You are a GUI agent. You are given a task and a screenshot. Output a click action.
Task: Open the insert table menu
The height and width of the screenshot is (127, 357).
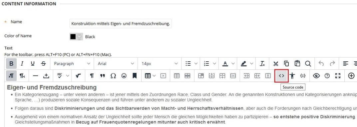(150, 76)
